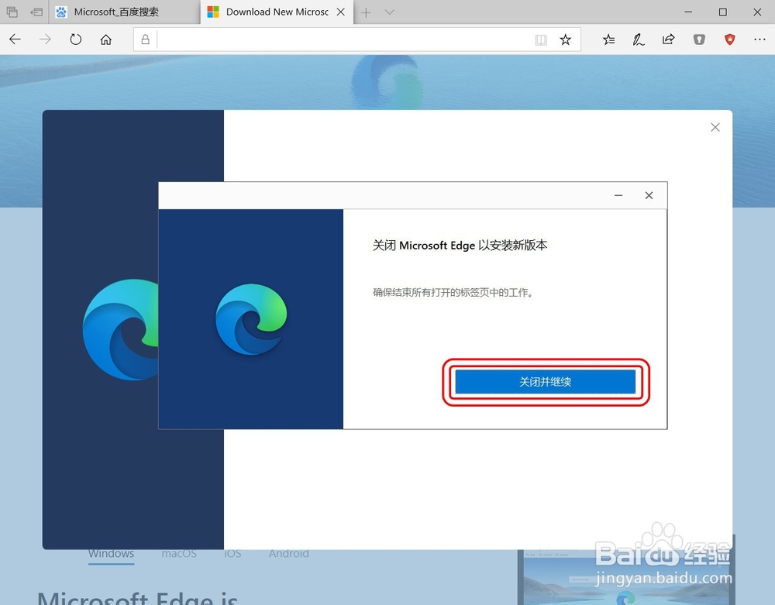Click the gray shield extension icon

[699, 40]
